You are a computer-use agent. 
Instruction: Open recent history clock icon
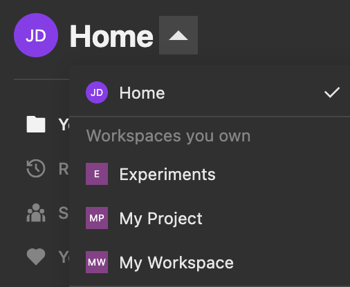pos(36,168)
